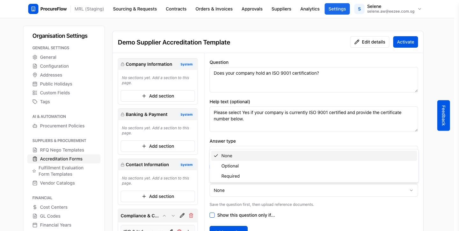Open the None dropdown above the upload note
This screenshot has height=231, width=459.
[x=314, y=190]
